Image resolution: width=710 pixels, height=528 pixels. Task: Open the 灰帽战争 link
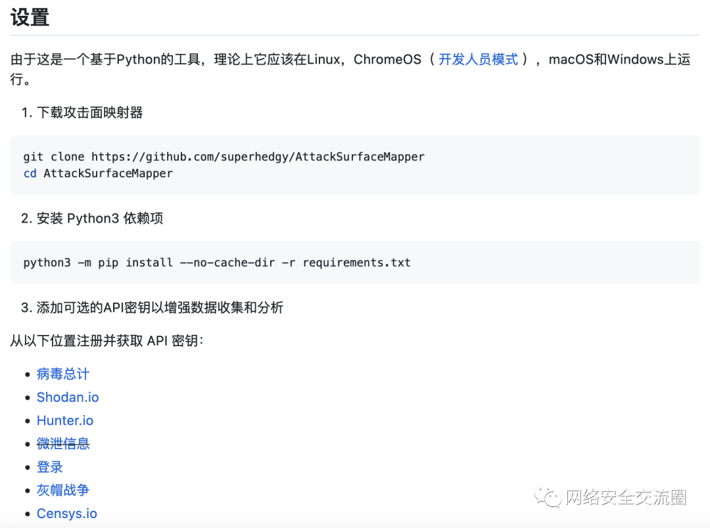coord(63,490)
